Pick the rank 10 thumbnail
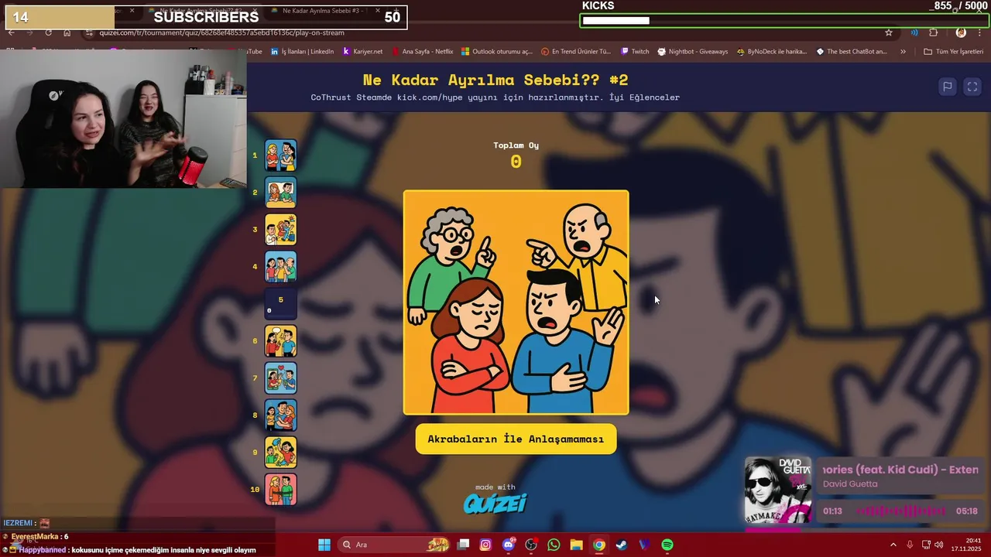Image resolution: width=991 pixels, height=557 pixels. point(281,490)
